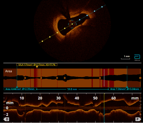Click the MLA measurement label

point(37,65)
